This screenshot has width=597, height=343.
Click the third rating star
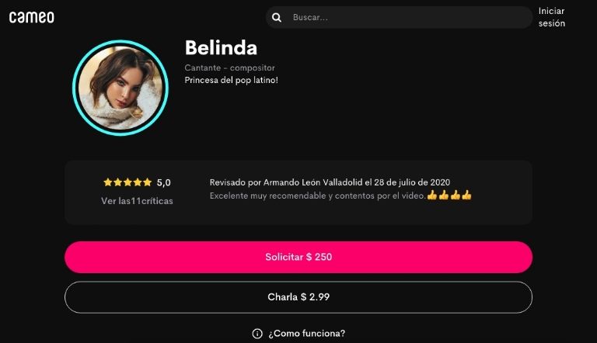[127, 182]
